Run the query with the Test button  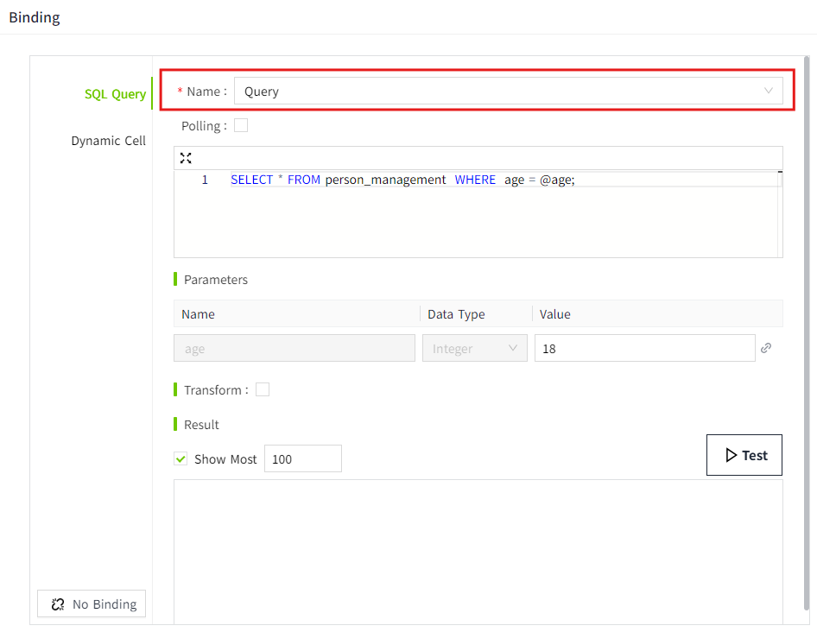(744, 455)
